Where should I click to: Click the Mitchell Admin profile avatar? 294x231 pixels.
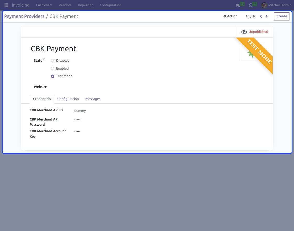click(x=264, y=5)
